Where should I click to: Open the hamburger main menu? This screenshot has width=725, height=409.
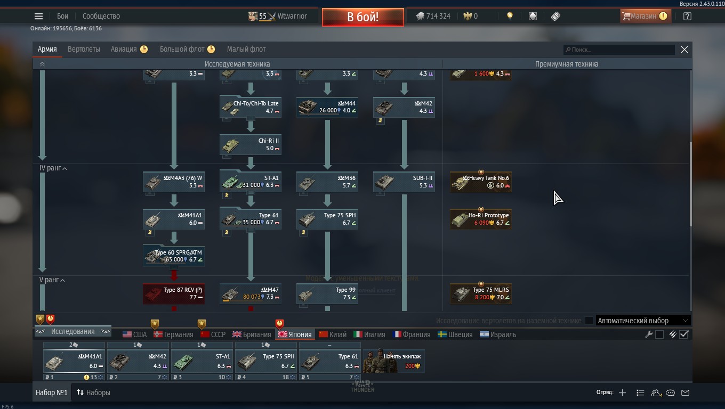[x=38, y=16]
